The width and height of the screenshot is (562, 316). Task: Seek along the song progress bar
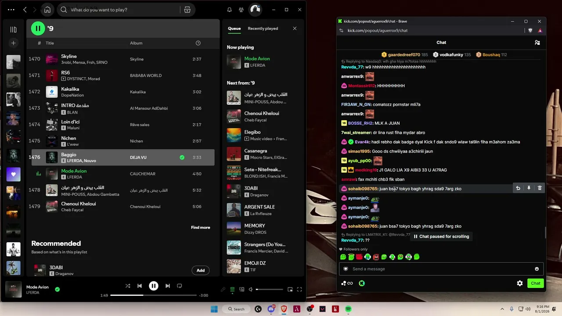click(153, 295)
